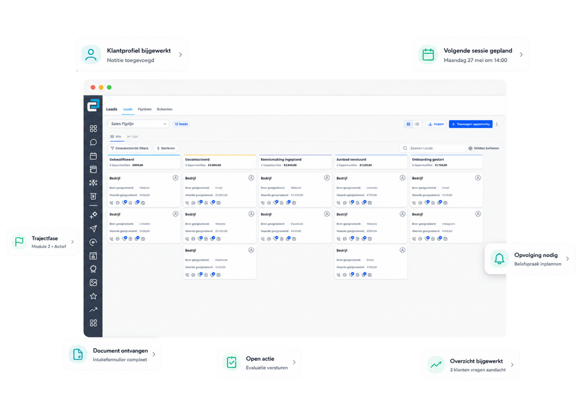Open Geavanceerde filters

point(129,148)
